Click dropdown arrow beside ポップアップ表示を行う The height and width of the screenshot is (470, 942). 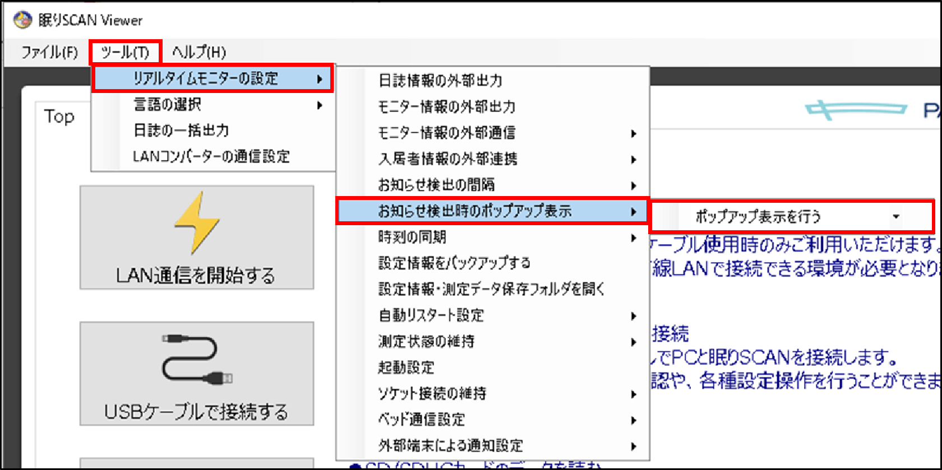[x=896, y=217]
